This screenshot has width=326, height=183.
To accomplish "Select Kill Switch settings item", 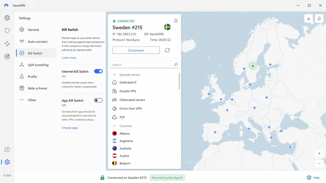I will click(36, 53).
